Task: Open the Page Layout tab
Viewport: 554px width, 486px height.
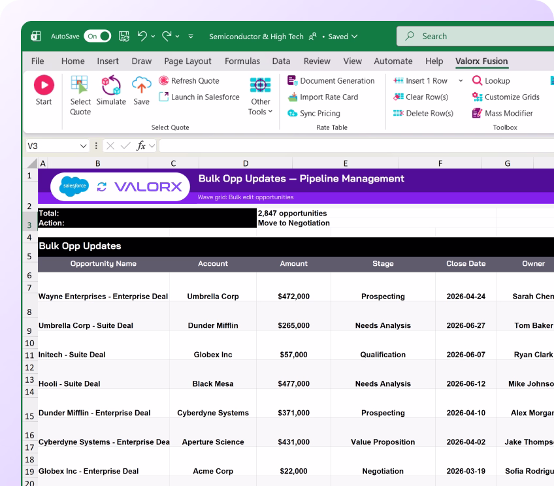Action: point(187,61)
